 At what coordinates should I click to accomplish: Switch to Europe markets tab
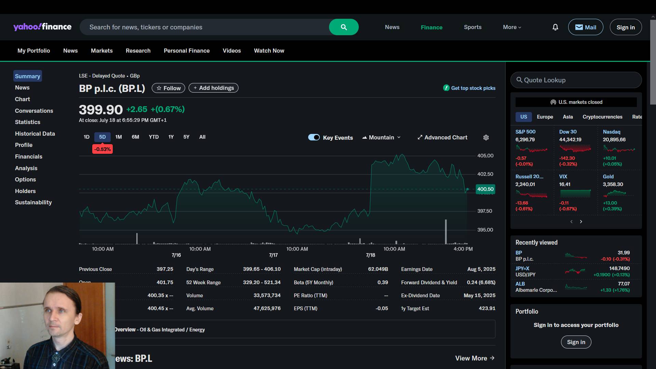545,117
